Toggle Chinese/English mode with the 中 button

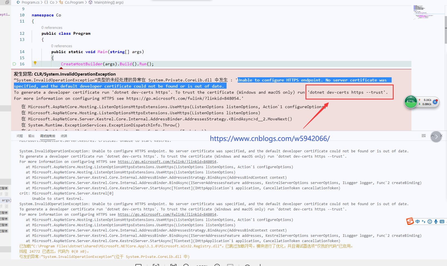[x=418, y=222]
